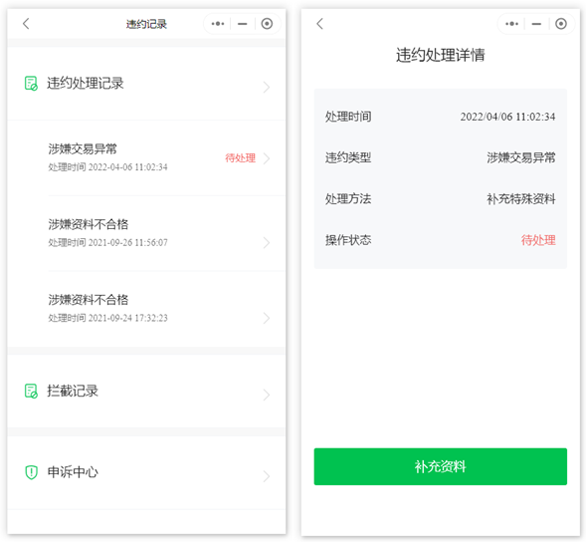Screen dimensions: 586x542
Task: Expand 违约处理记录 with its chevron arrow
Action: point(266,87)
